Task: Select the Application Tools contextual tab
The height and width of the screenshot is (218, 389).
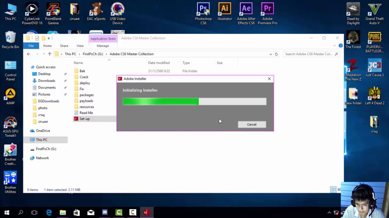Action: point(103,38)
